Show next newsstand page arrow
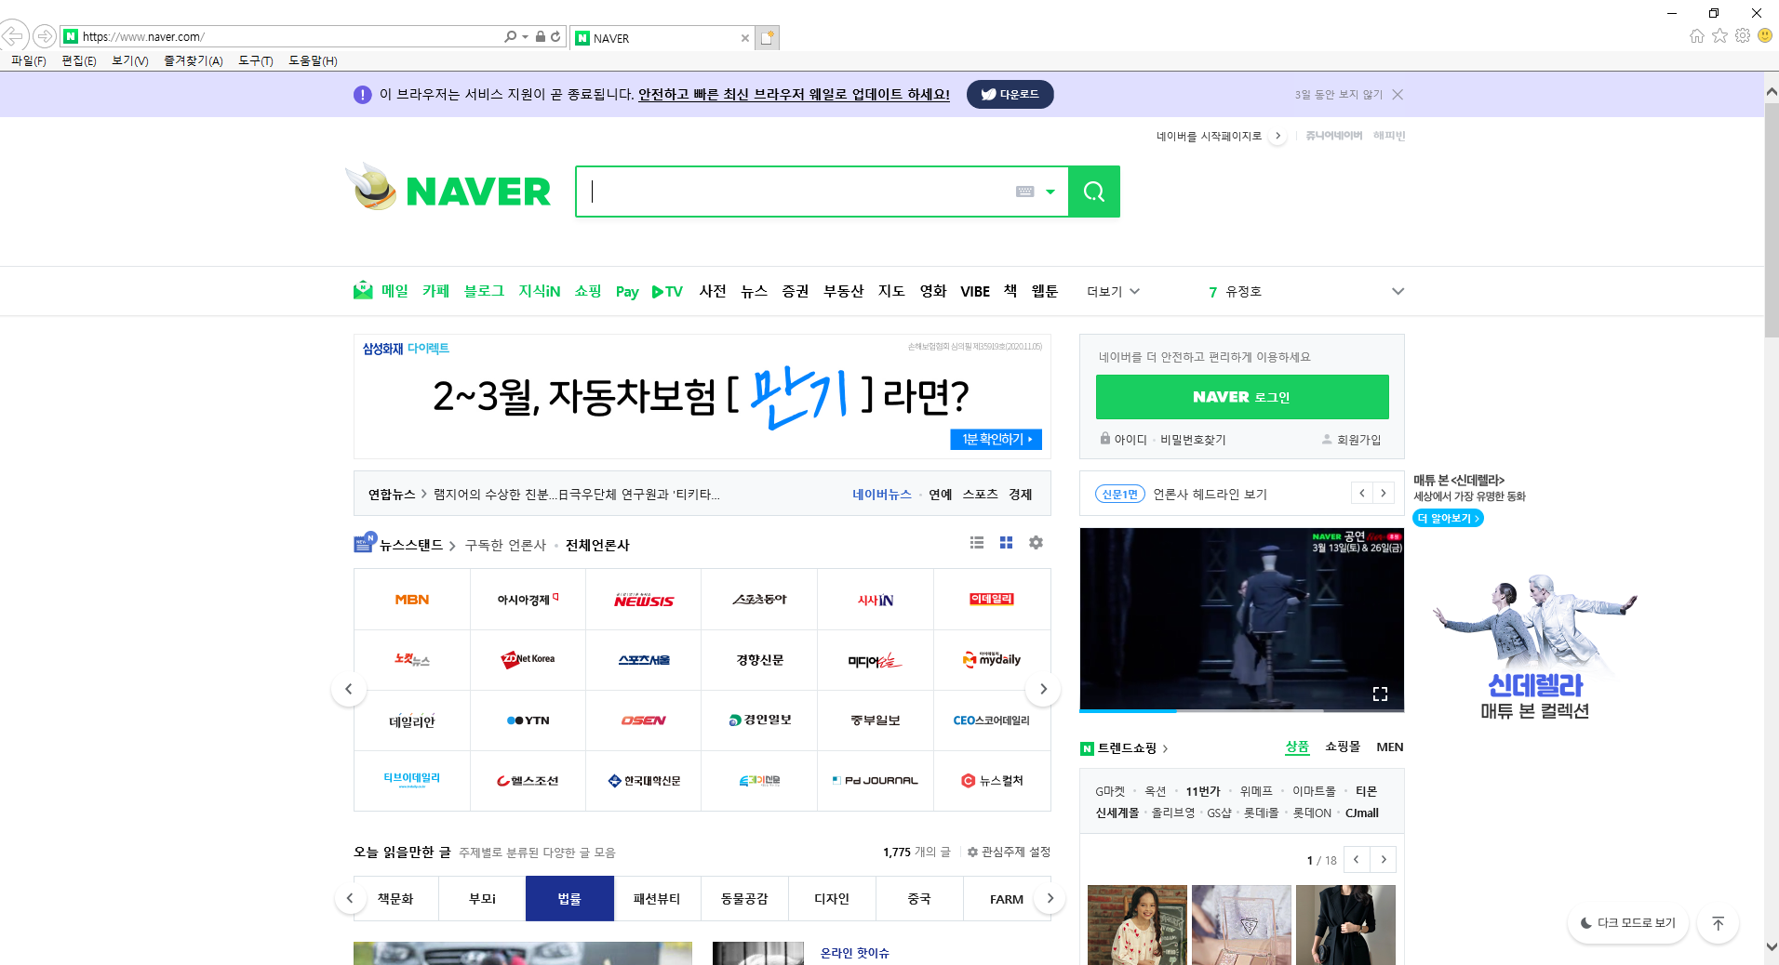 (x=1043, y=689)
